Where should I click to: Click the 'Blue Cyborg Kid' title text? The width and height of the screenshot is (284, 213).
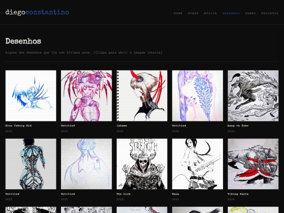pos(18,126)
